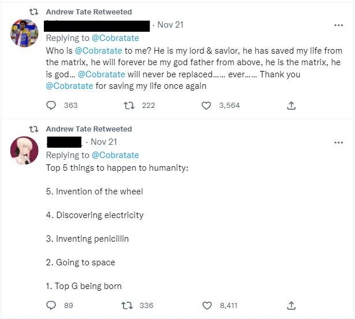Open more options on second tweet
The height and width of the screenshot is (319, 355).
[x=338, y=142]
